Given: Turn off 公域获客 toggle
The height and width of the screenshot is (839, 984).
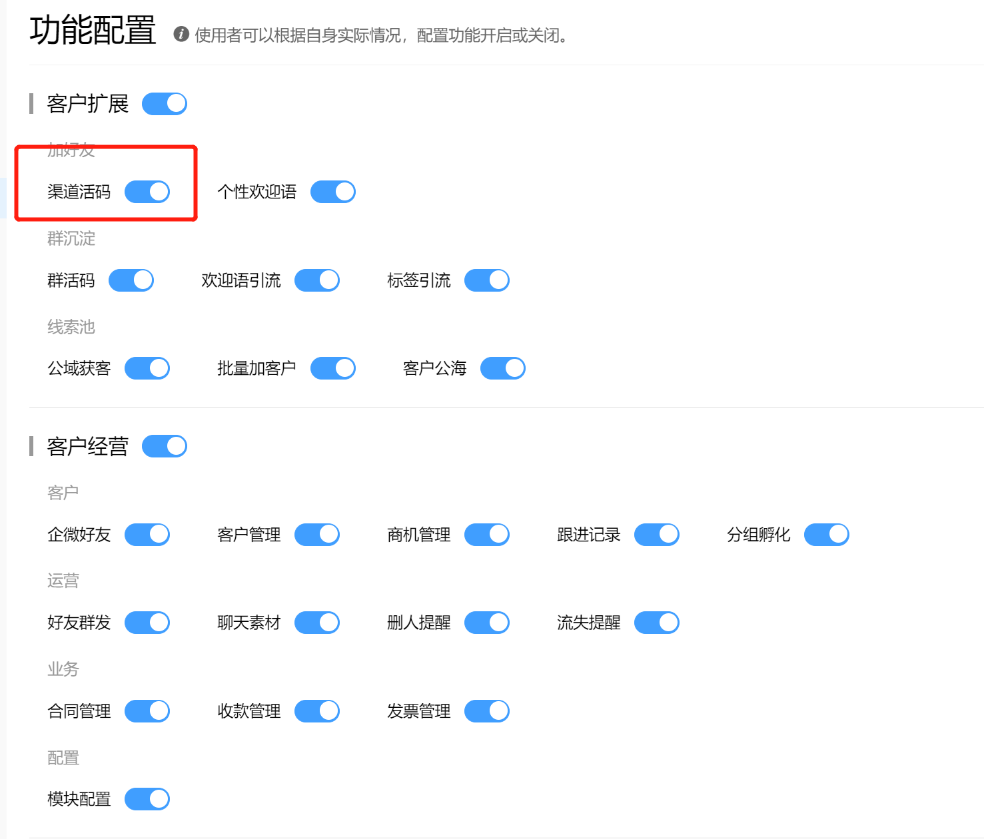Looking at the screenshot, I should [147, 368].
